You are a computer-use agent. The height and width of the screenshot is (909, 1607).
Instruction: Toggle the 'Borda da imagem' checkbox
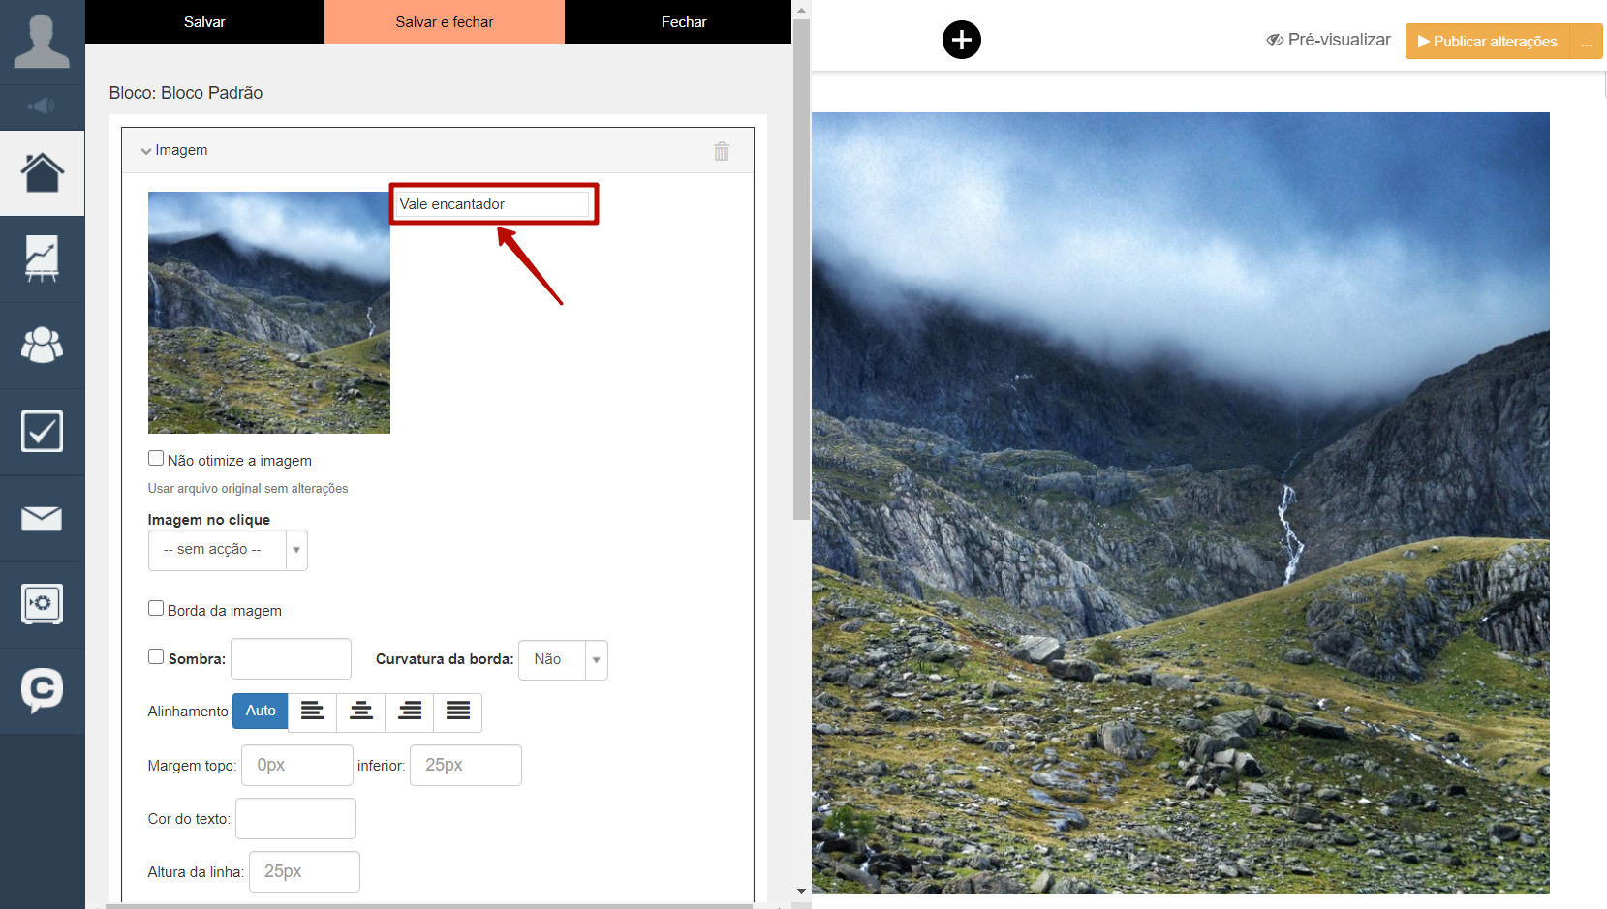(x=156, y=609)
